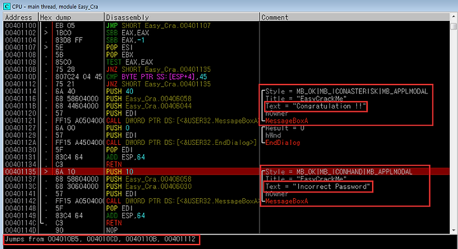458x249 pixels.
Task: Click the Incorrect Password text comment
Action: click(x=318, y=187)
